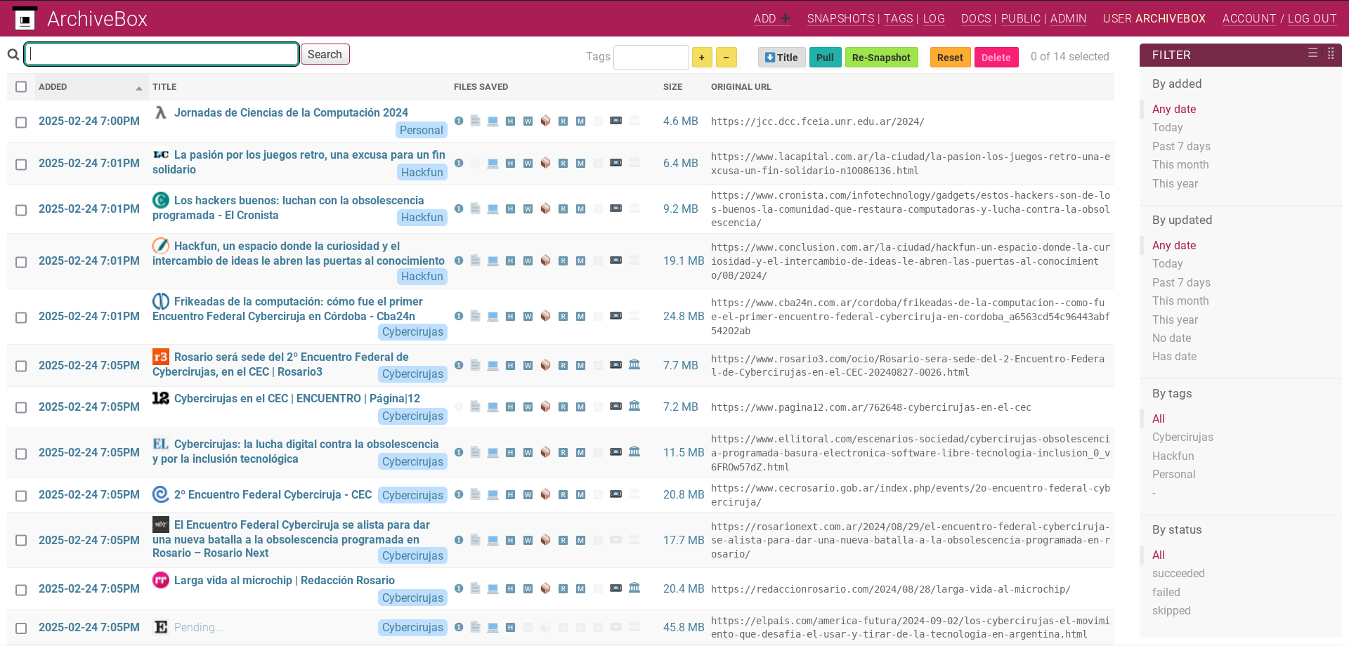Filter By tags: Hackfun
The height and width of the screenshot is (646, 1349).
(x=1173, y=456)
